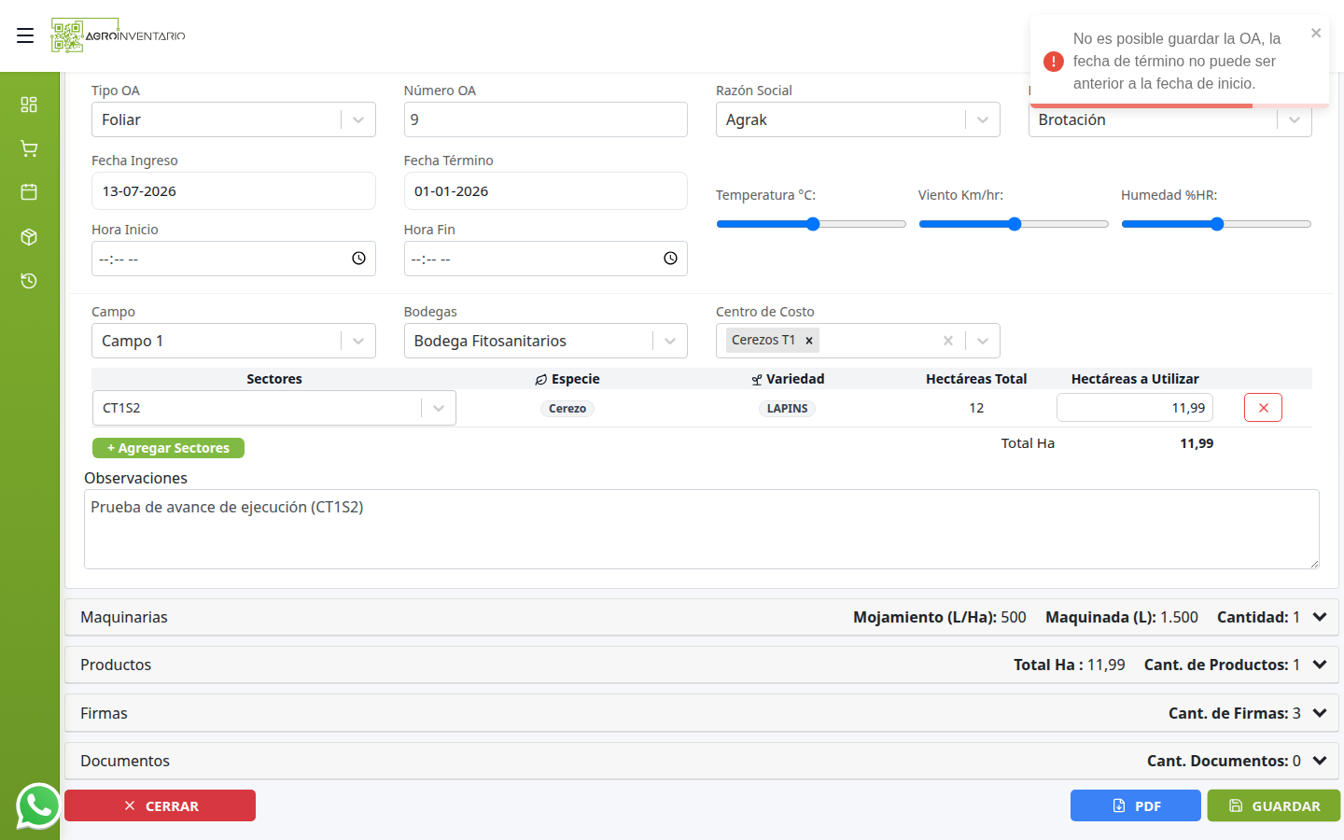Click the Cerezo species badge
The width and height of the screenshot is (1344, 840).
click(x=567, y=409)
